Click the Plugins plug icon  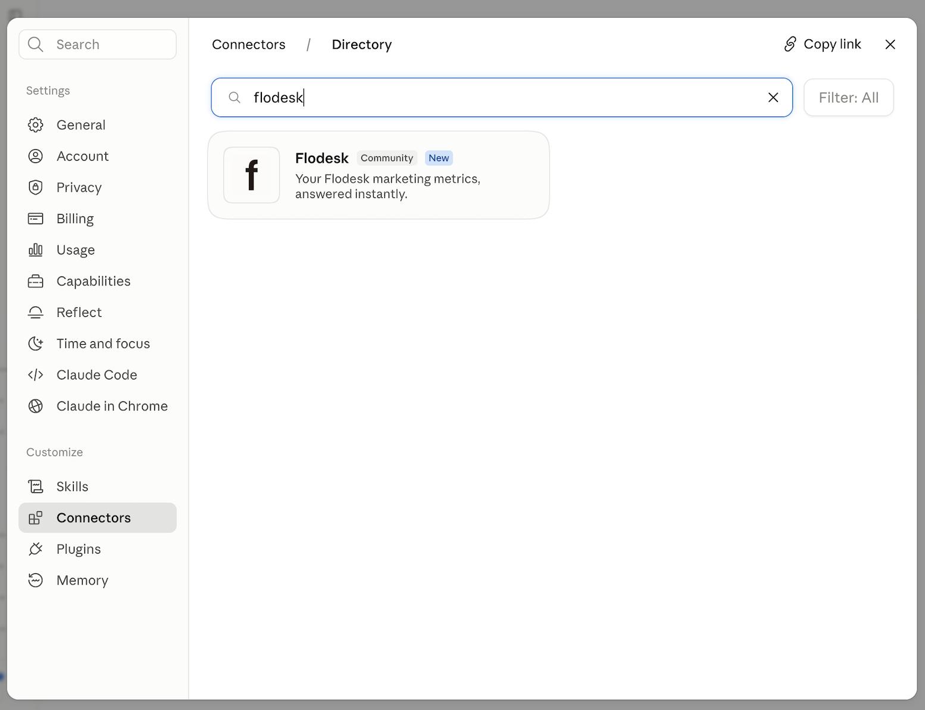tap(36, 549)
